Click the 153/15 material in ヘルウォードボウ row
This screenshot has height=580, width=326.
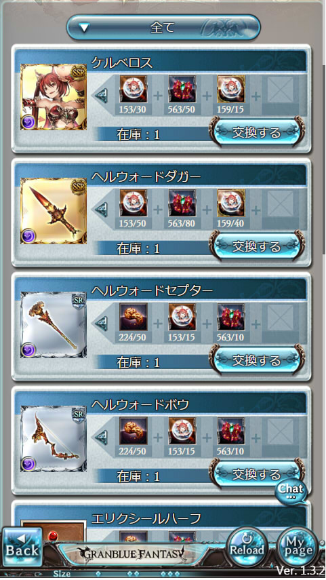[182, 431]
